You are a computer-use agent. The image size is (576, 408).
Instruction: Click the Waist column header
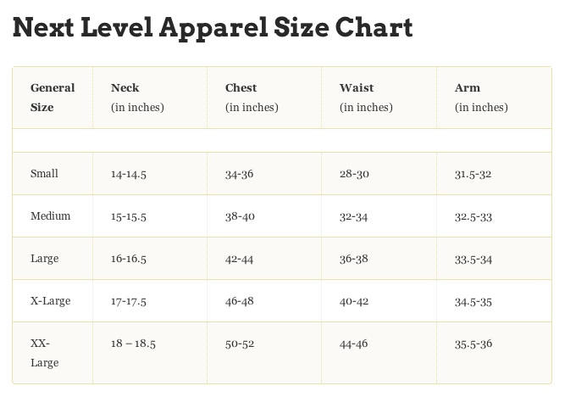click(366, 98)
